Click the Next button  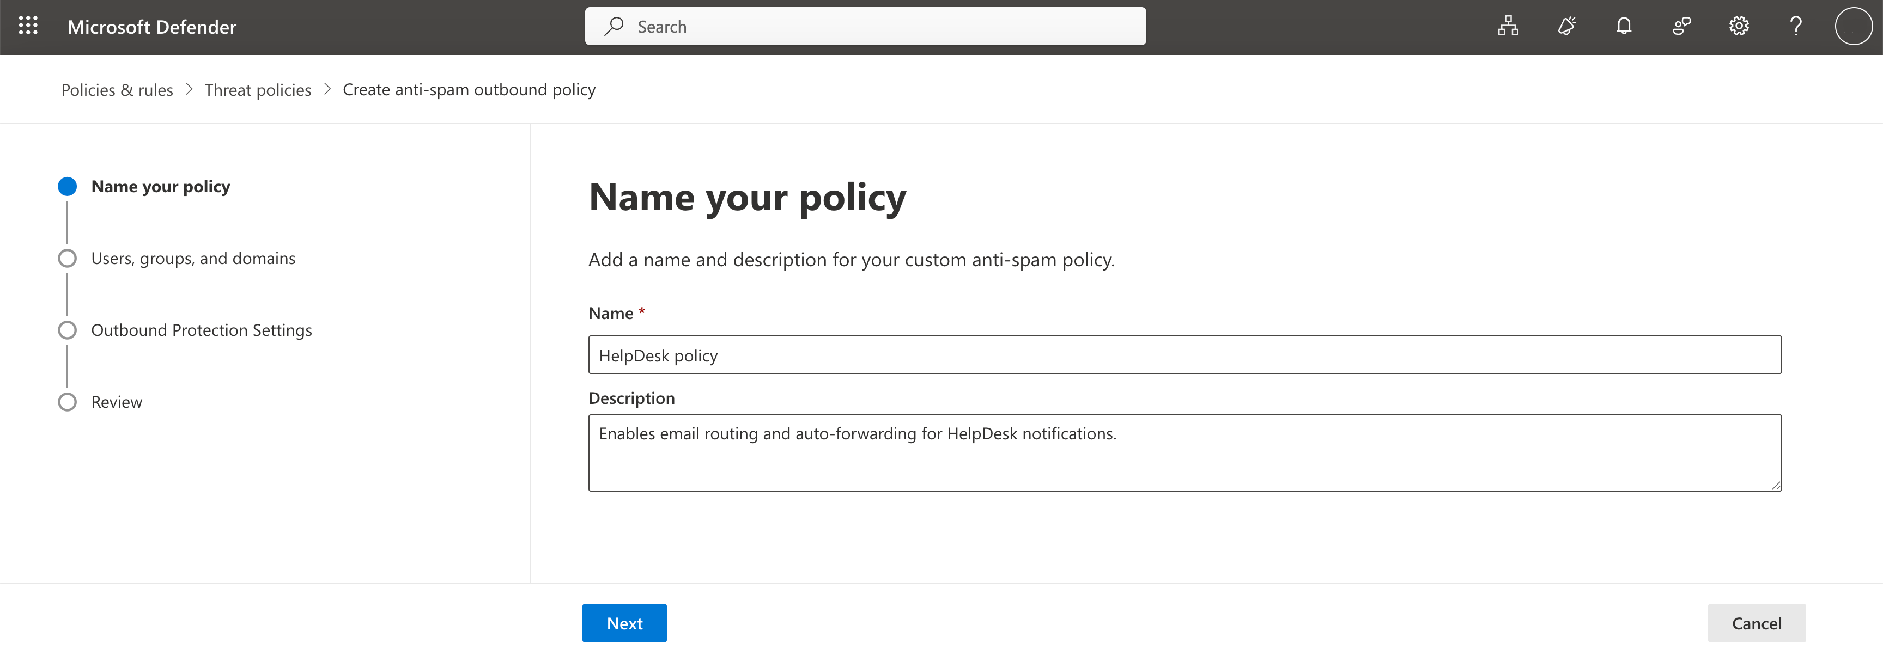pyautogui.click(x=624, y=623)
